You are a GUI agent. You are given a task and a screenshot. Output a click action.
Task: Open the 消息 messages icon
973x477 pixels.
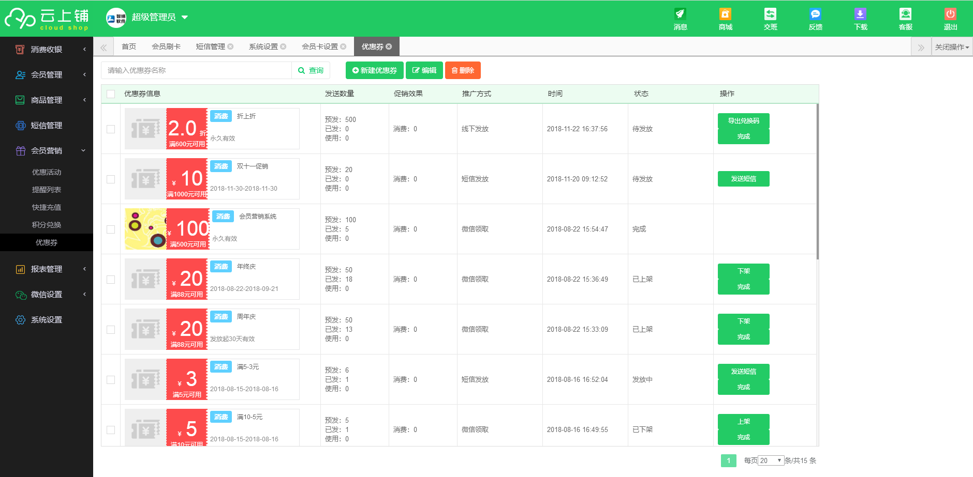pos(680,14)
